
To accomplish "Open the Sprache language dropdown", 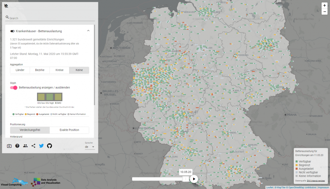I will tap(90, 147).
